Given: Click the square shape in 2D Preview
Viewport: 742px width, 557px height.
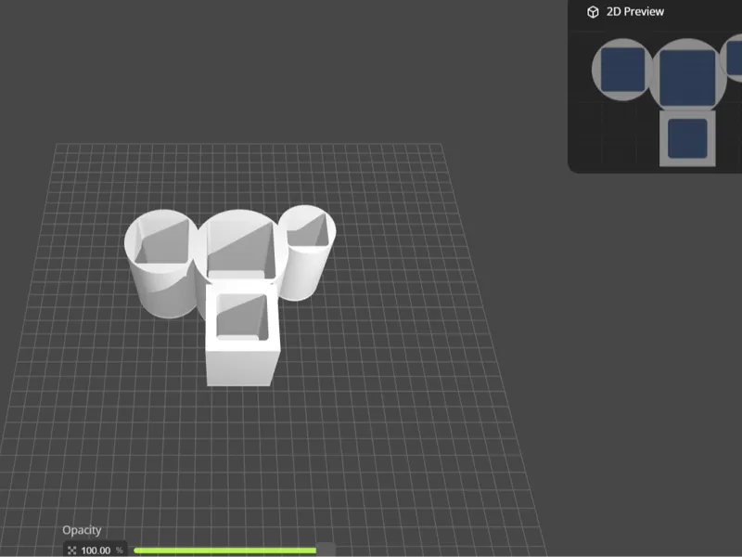Looking at the screenshot, I should pos(687,138).
